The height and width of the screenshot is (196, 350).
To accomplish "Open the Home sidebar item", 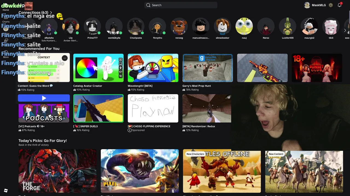I will tap(6, 7).
